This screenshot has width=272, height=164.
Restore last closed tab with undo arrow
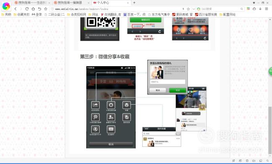coord(40,9)
